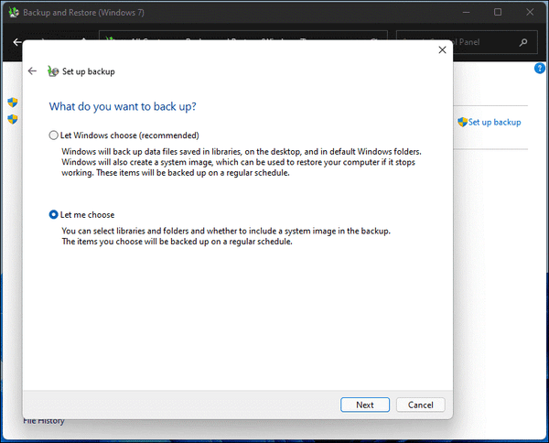Click the lower shield icon in left sidebar
The height and width of the screenshot is (443, 549).
13,119
